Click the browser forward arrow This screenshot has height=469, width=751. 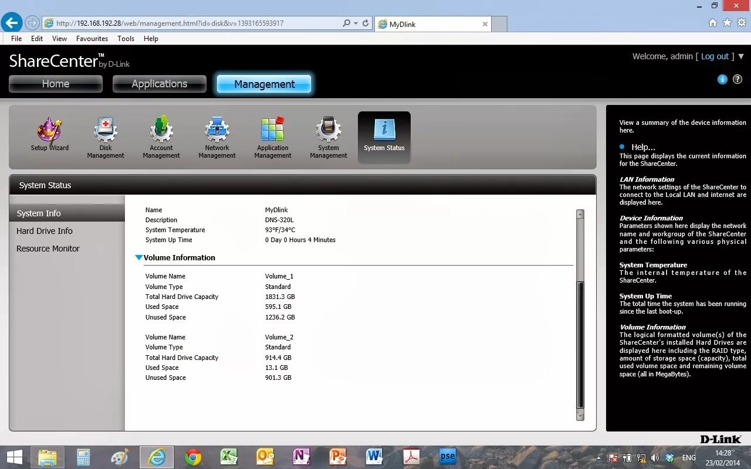(32, 23)
